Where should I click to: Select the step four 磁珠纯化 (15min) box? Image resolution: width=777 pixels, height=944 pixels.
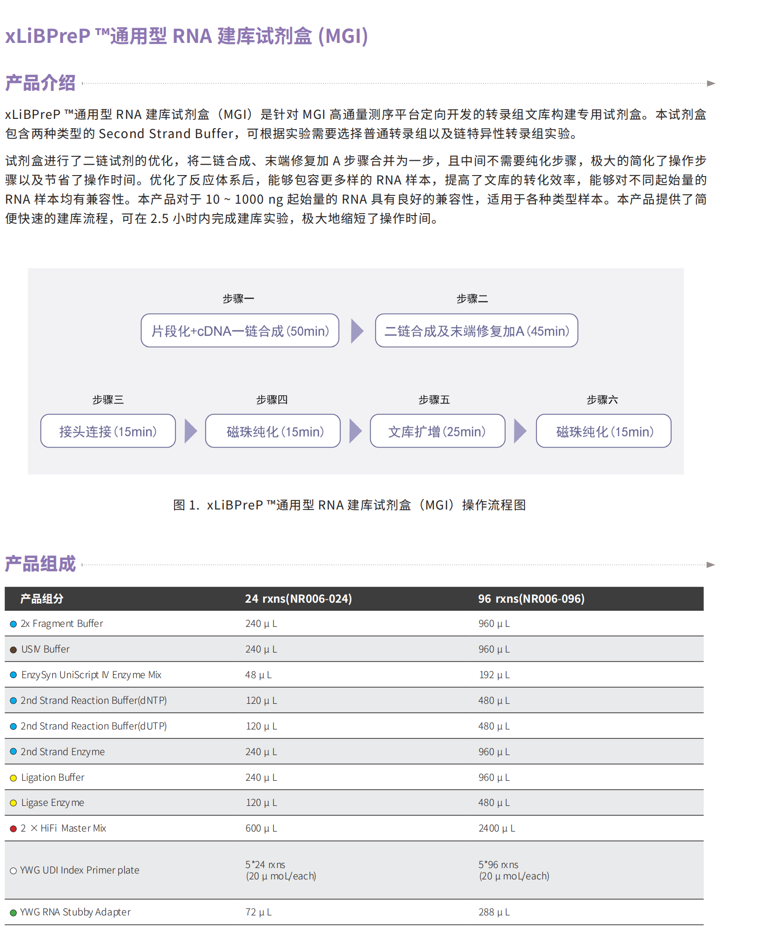coord(273,431)
